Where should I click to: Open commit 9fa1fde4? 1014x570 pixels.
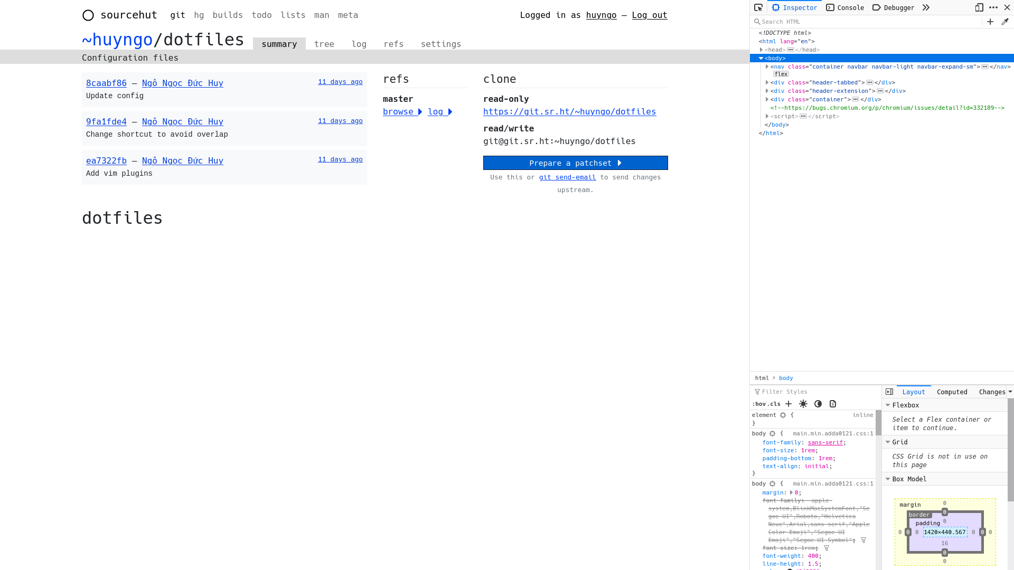click(106, 122)
